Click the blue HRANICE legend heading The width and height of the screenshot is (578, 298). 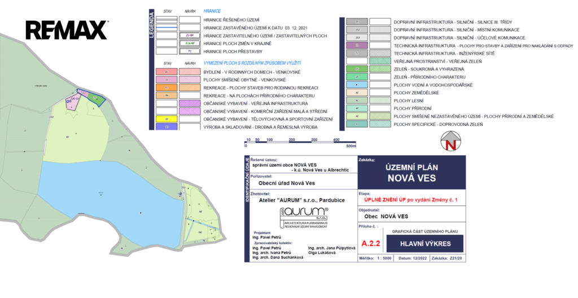[212, 11]
